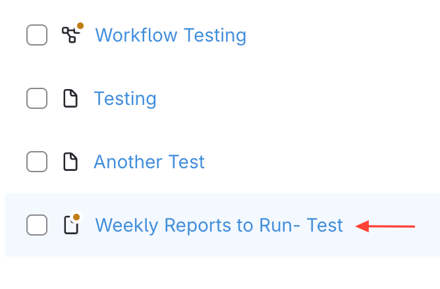The height and width of the screenshot is (289, 440).
Task: Select the checkbox for Testing
Action: [x=37, y=99]
